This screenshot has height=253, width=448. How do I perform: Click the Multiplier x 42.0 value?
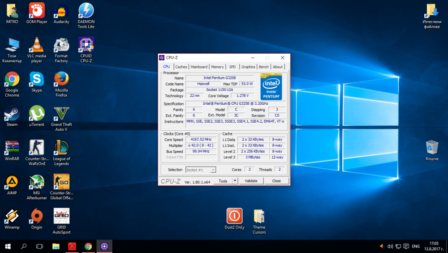click(201, 146)
